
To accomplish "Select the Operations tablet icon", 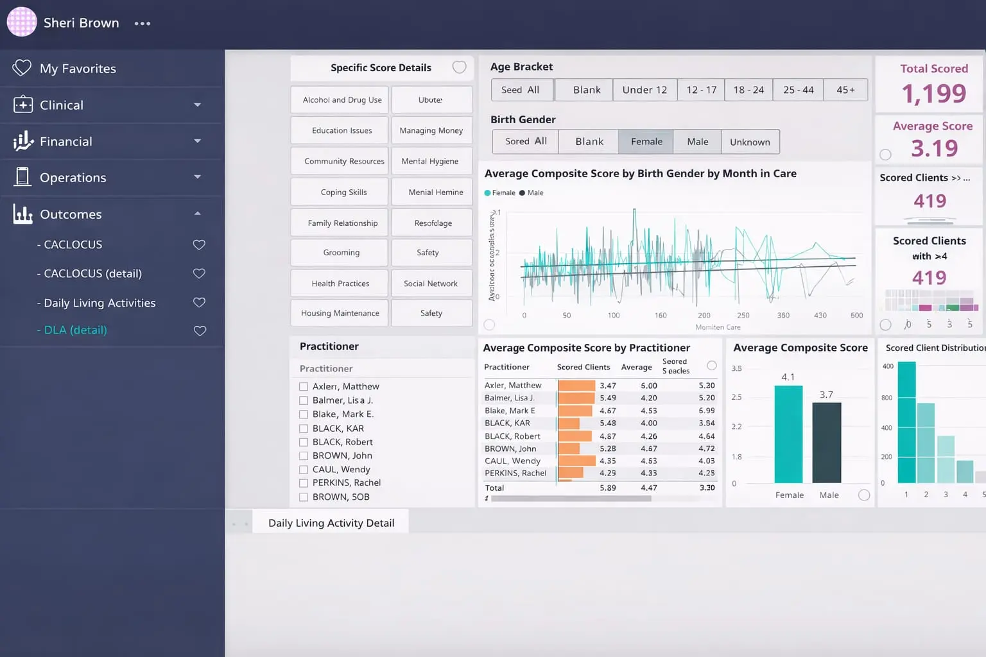I will point(22,177).
